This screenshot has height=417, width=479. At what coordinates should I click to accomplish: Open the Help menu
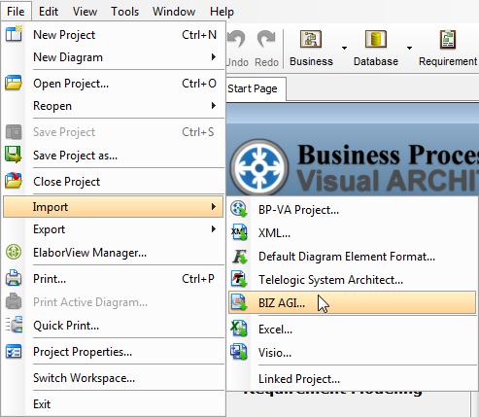point(222,12)
